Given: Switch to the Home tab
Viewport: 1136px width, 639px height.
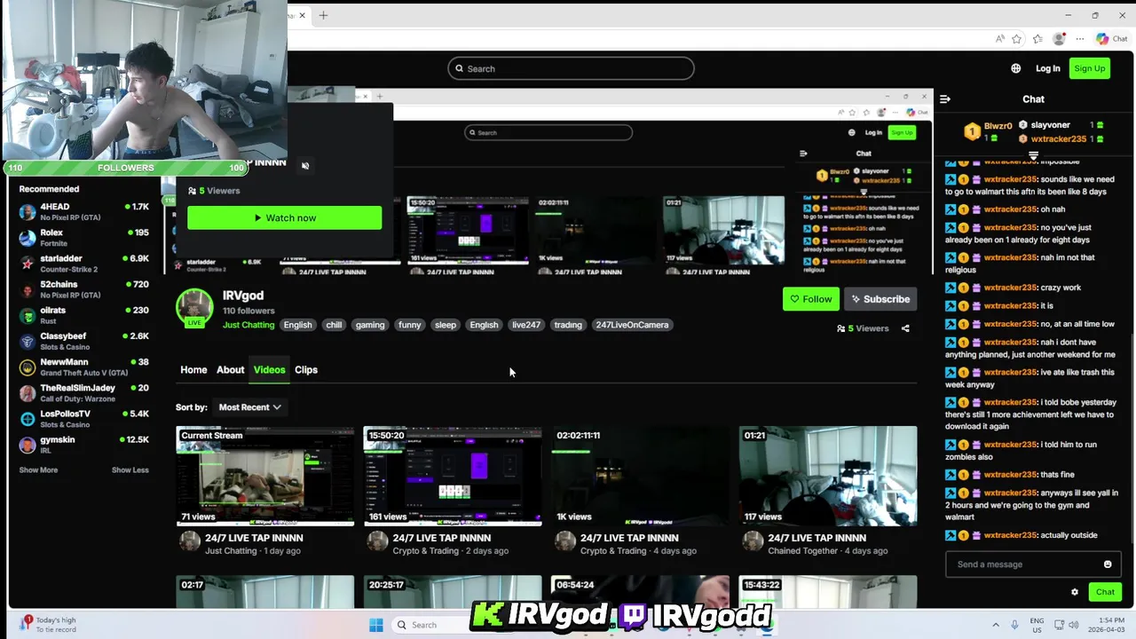Looking at the screenshot, I should pos(193,370).
